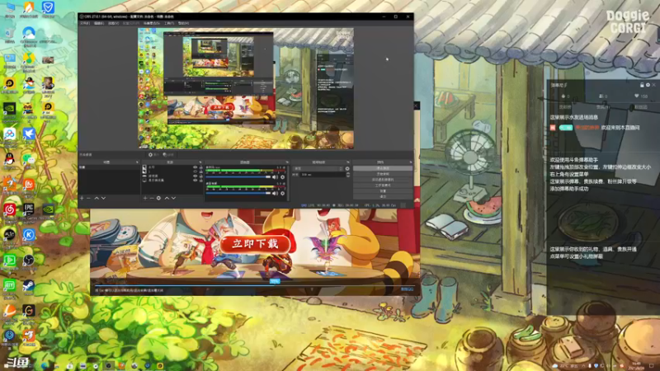Add a new scene with the plus icon
Image resolution: width=660 pixels, height=371 pixels.
tap(82, 198)
